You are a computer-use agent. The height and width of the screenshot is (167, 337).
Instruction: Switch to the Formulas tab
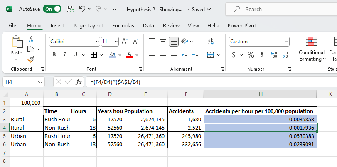point(123,25)
